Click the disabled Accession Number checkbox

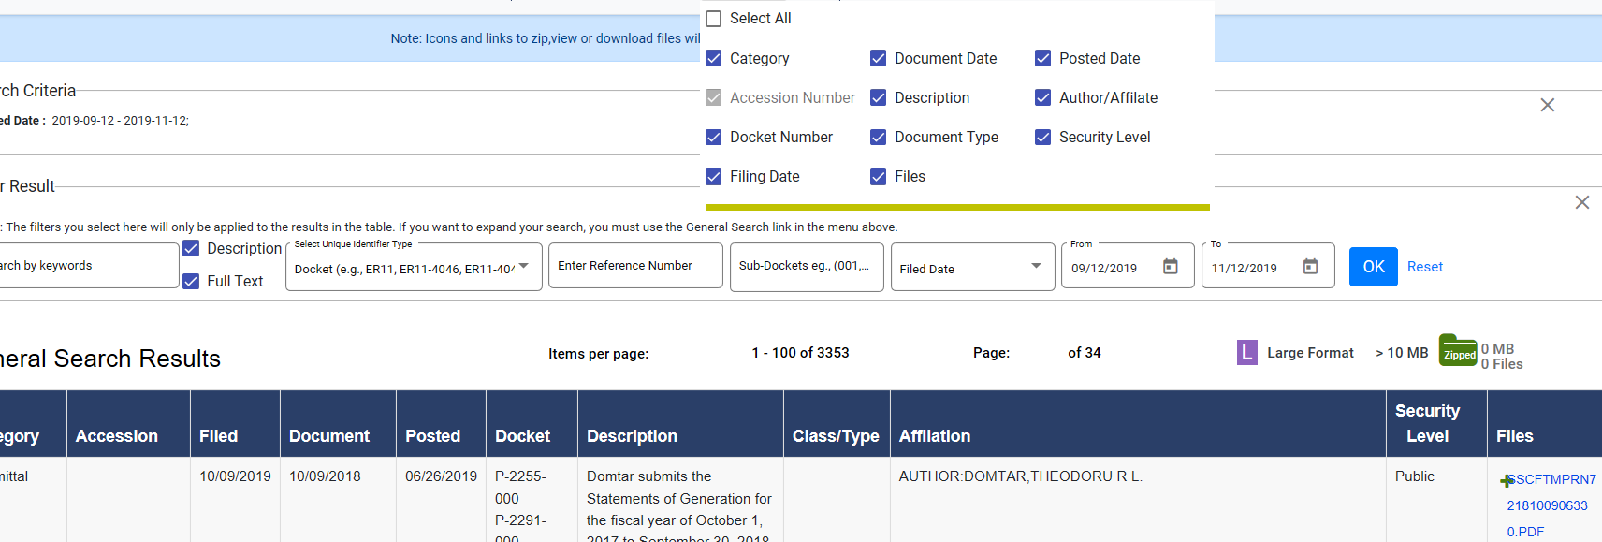tap(714, 97)
